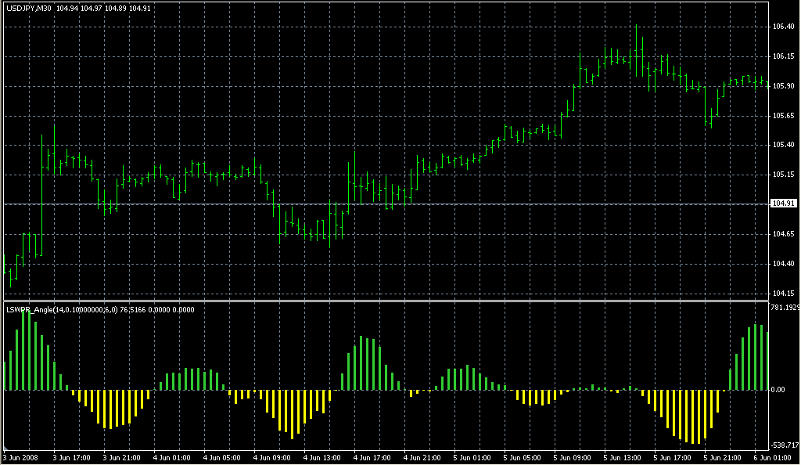801x465 pixels.
Task: Click the indicator maximum value 781.1929
Action: (x=785, y=308)
